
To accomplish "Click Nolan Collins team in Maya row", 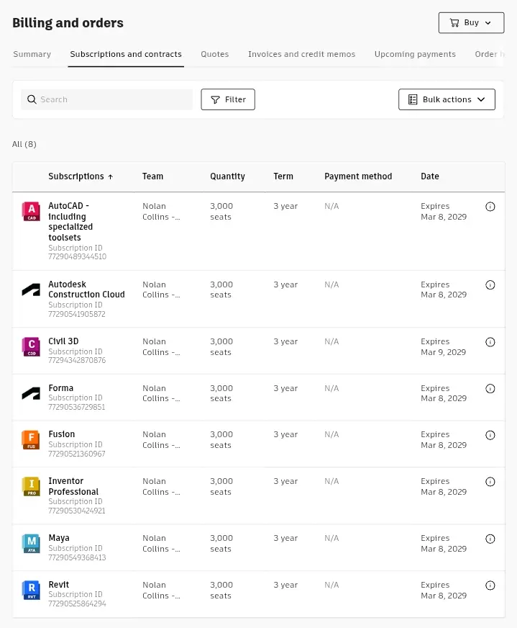I will [x=161, y=544].
